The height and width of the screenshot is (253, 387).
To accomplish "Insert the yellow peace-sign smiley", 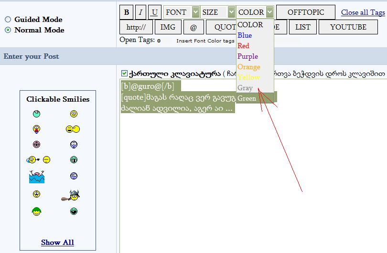I will (36, 194).
